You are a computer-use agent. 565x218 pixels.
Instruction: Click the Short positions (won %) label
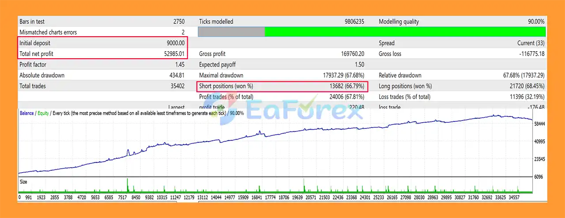coord(226,86)
